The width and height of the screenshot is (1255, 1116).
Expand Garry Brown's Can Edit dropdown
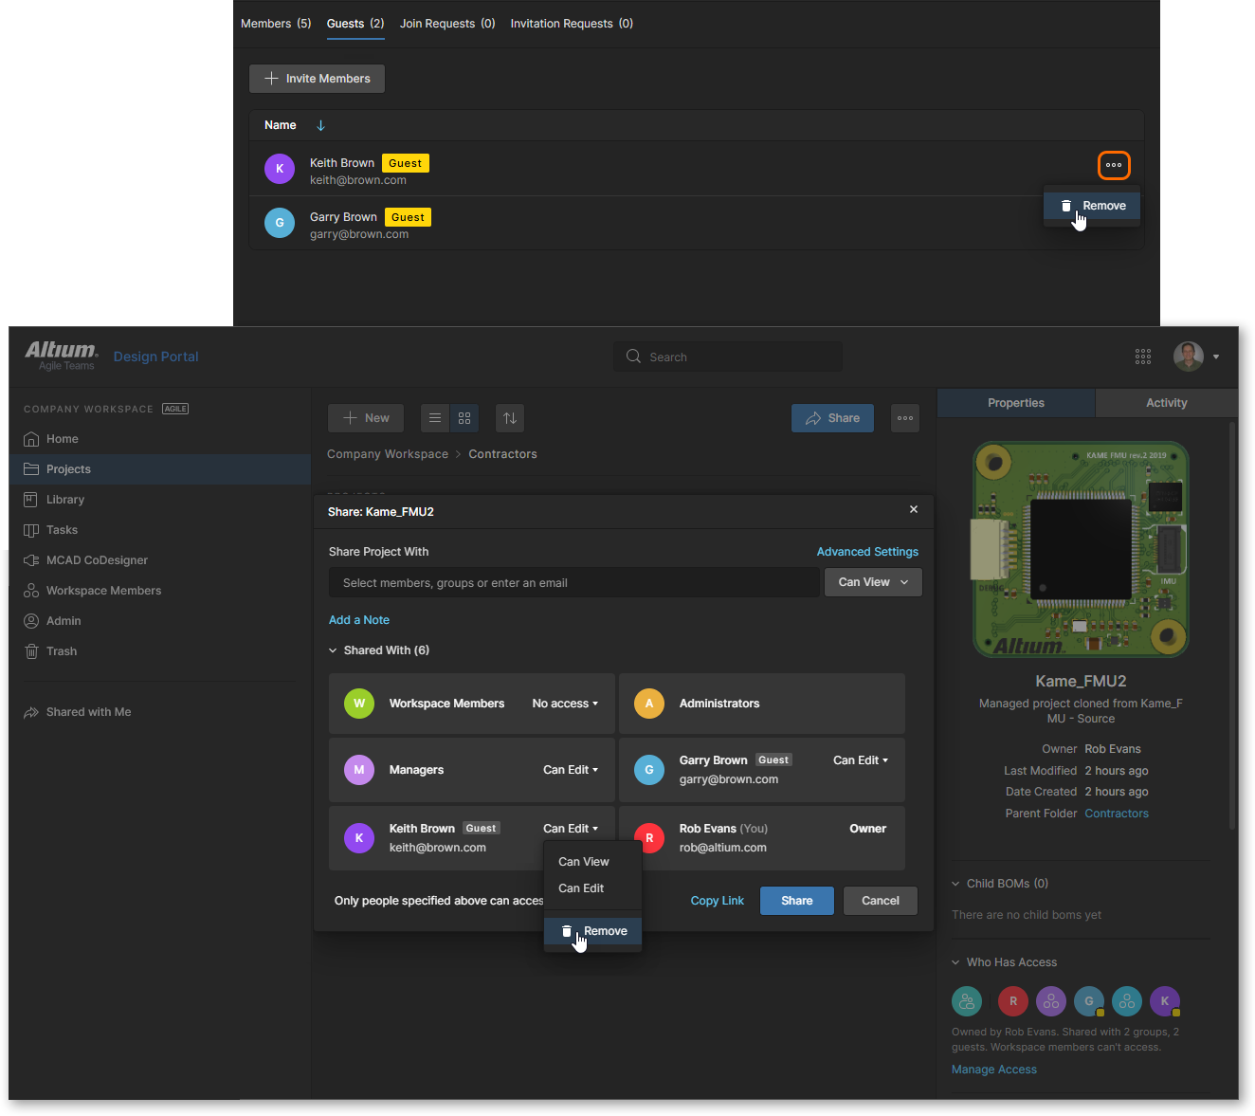[x=861, y=760]
